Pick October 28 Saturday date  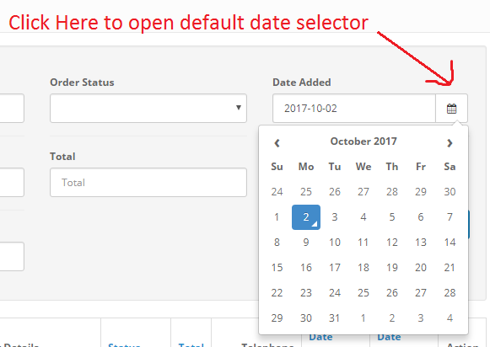click(x=450, y=293)
